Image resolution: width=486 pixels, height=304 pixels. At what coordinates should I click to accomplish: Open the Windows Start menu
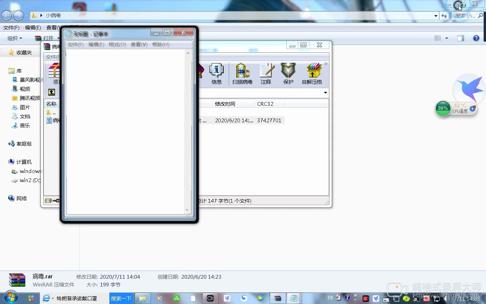coord(10,298)
